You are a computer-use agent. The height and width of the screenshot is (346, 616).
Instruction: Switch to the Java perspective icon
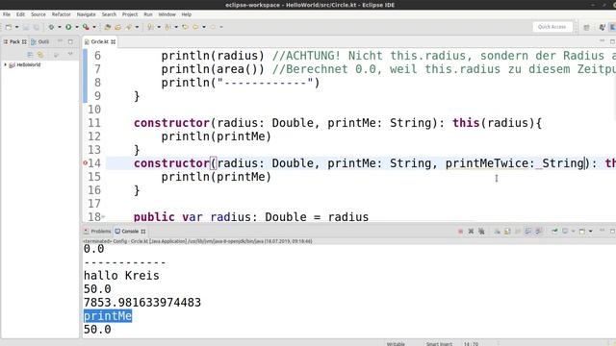click(602, 27)
